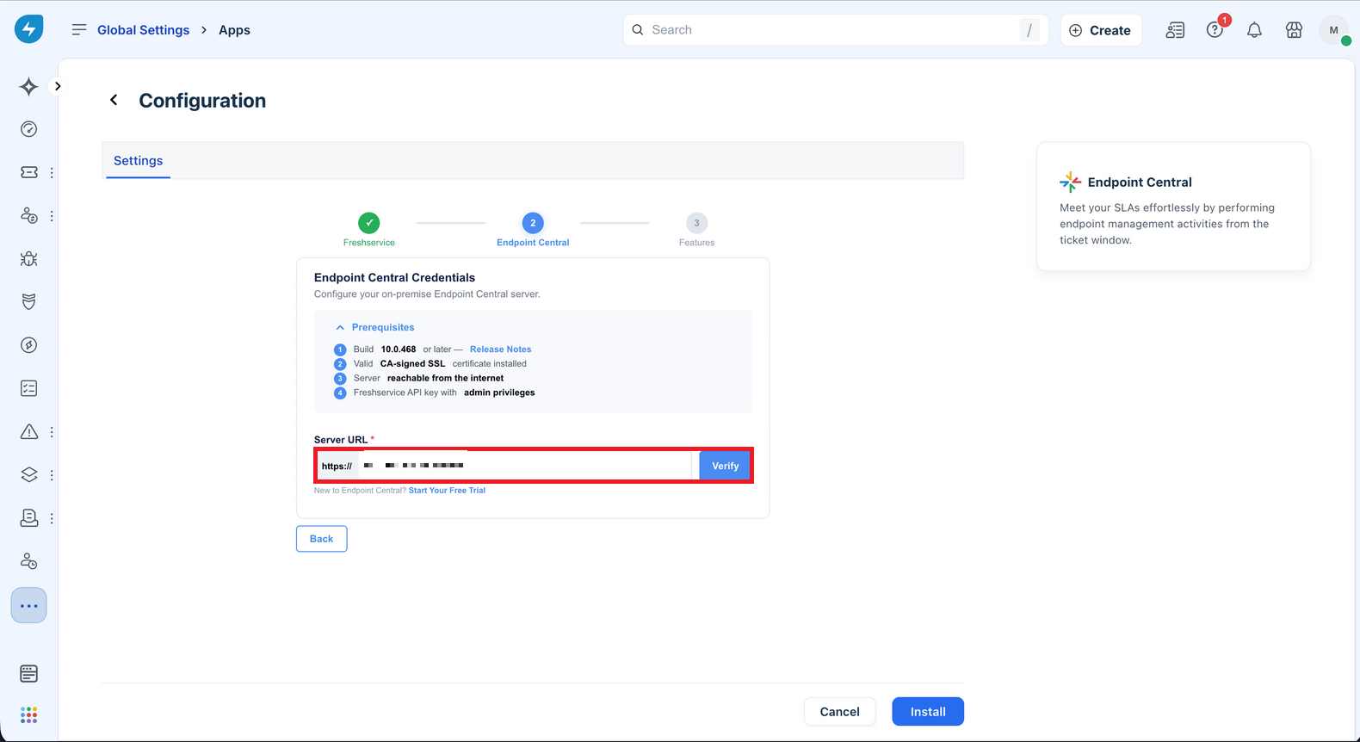Open the help icon with red badge
1360x742 pixels.
point(1215,30)
